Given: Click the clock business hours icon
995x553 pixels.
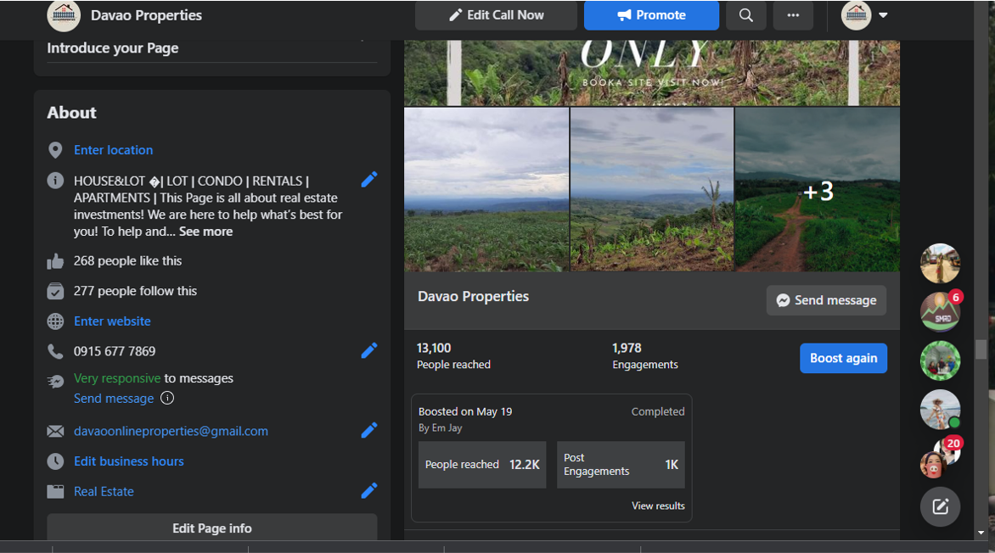Looking at the screenshot, I should pos(55,461).
